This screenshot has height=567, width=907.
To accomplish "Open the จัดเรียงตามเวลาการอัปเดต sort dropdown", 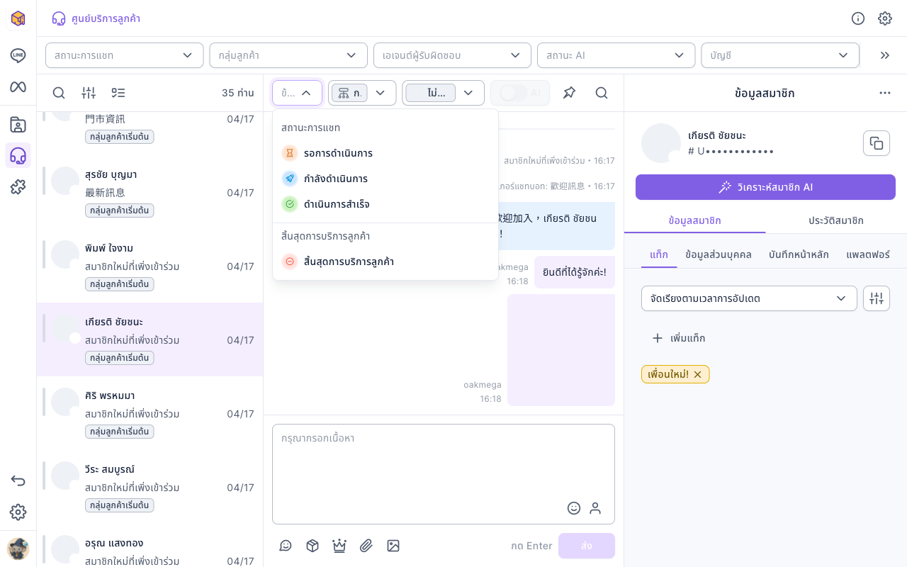I will coord(749,298).
